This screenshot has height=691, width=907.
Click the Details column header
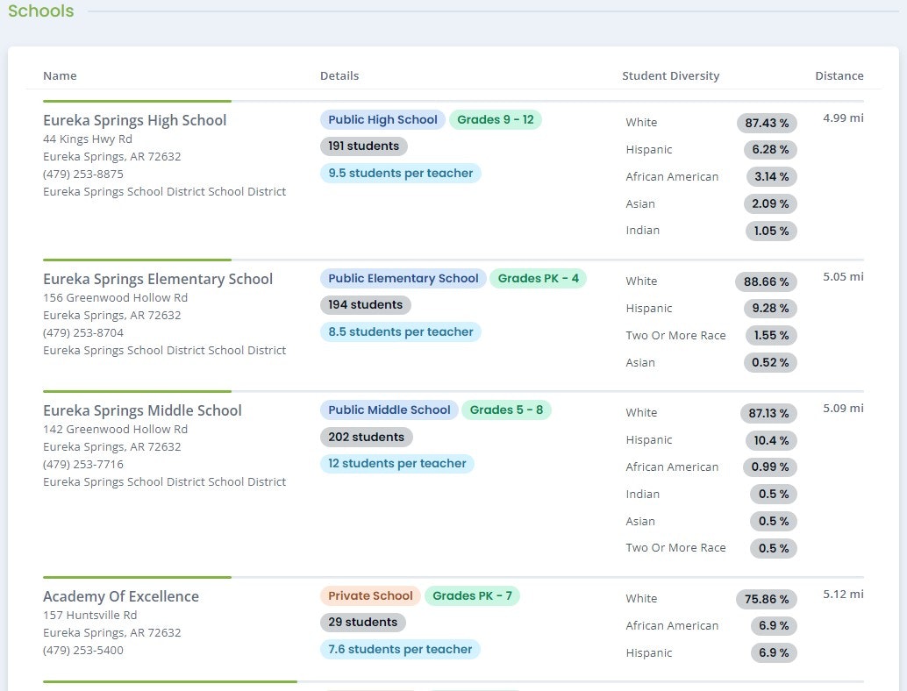click(x=339, y=75)
